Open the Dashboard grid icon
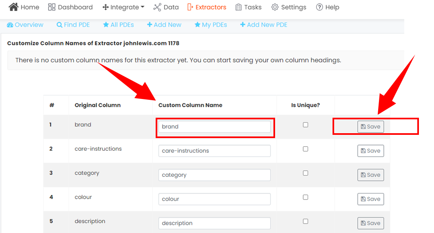Viewport: 434px width, 233px height. click(x=51, y=7)
